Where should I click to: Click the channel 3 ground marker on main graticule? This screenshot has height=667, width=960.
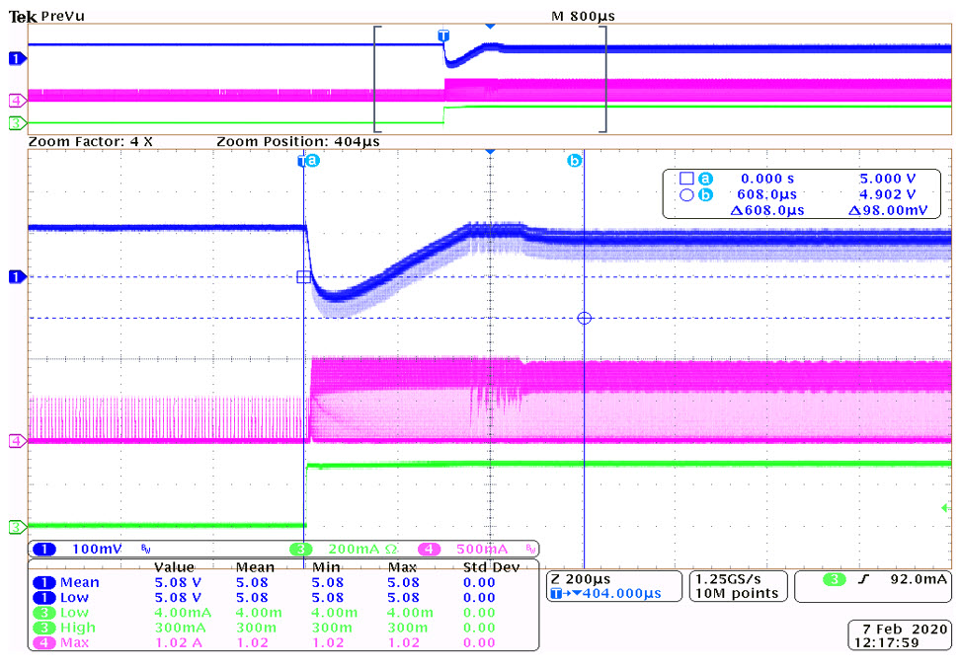pos(16,526)
